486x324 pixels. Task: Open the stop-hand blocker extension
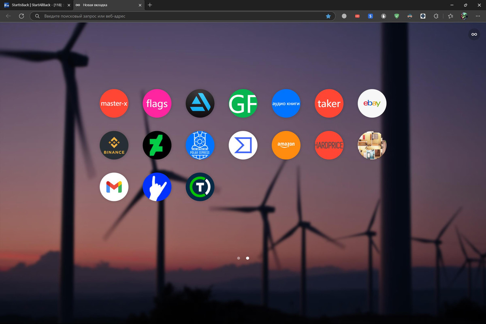point(384,16)
